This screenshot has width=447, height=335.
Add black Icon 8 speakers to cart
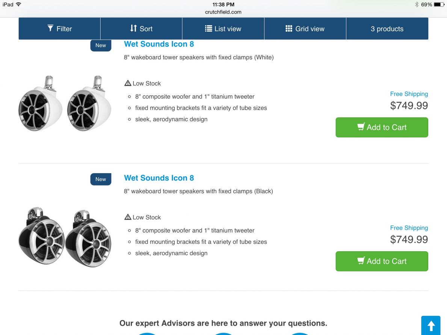point(382,261)
